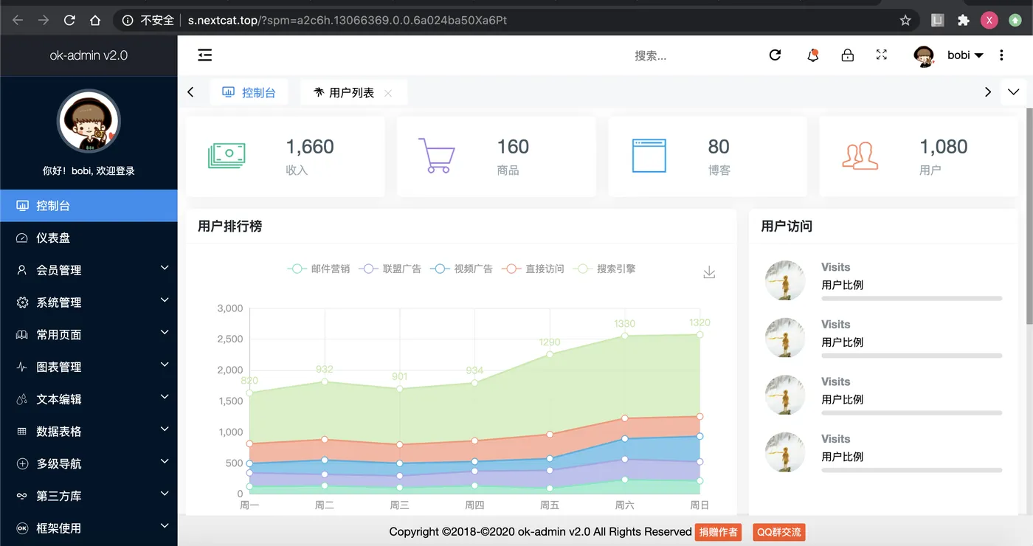This screenshot has height=546, width=1033.
Task: Click the 1,660 收入 value
Action: tap(310, 147)
